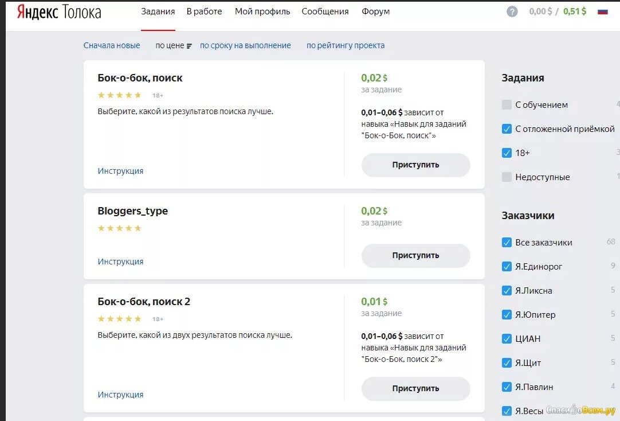Sort by по рейтингу проекта
The width and height of the screenshot is (620, 421).
[x=346, y=45]
